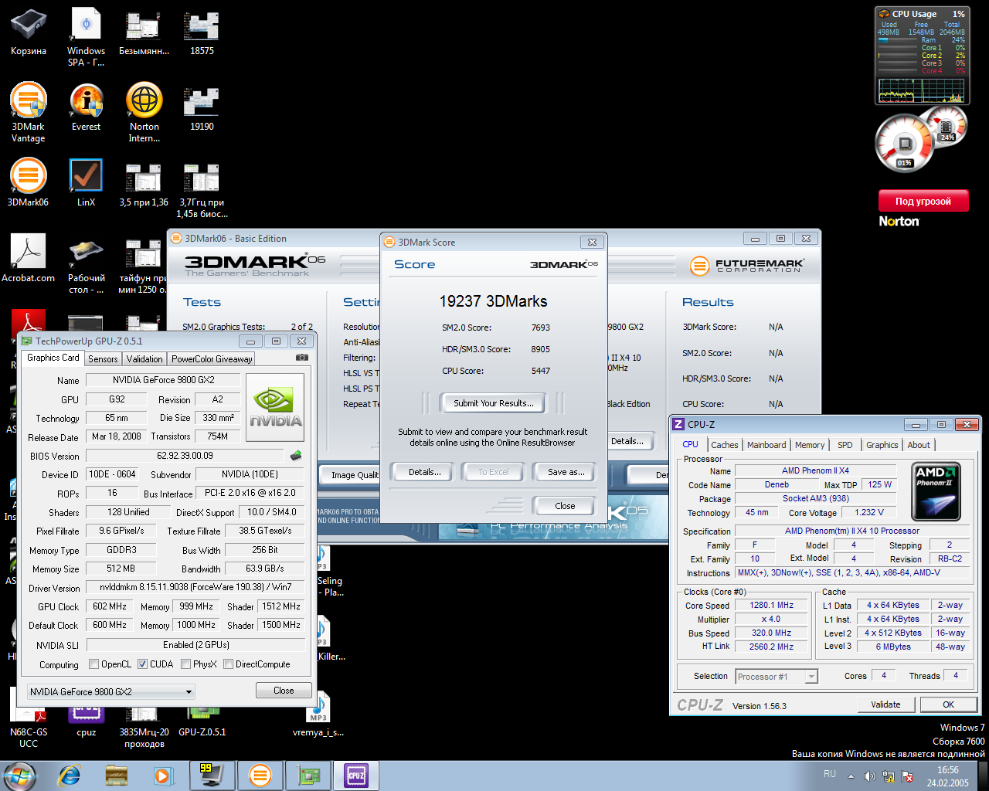
Task: Click the BIOS Version field 62.92.39.00.09
Action: [185, 456]
